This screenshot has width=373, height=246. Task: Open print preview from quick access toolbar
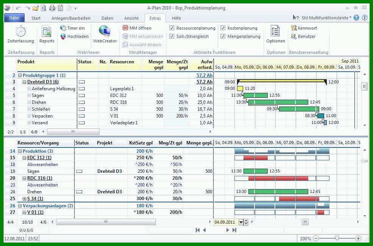coord(44,8)
